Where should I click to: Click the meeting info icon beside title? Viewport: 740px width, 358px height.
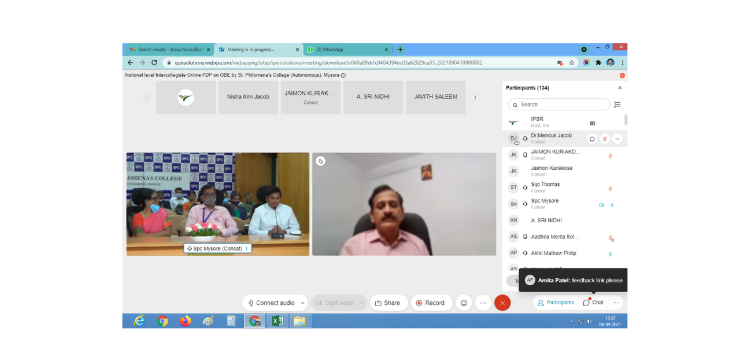(x=343, y=76)
